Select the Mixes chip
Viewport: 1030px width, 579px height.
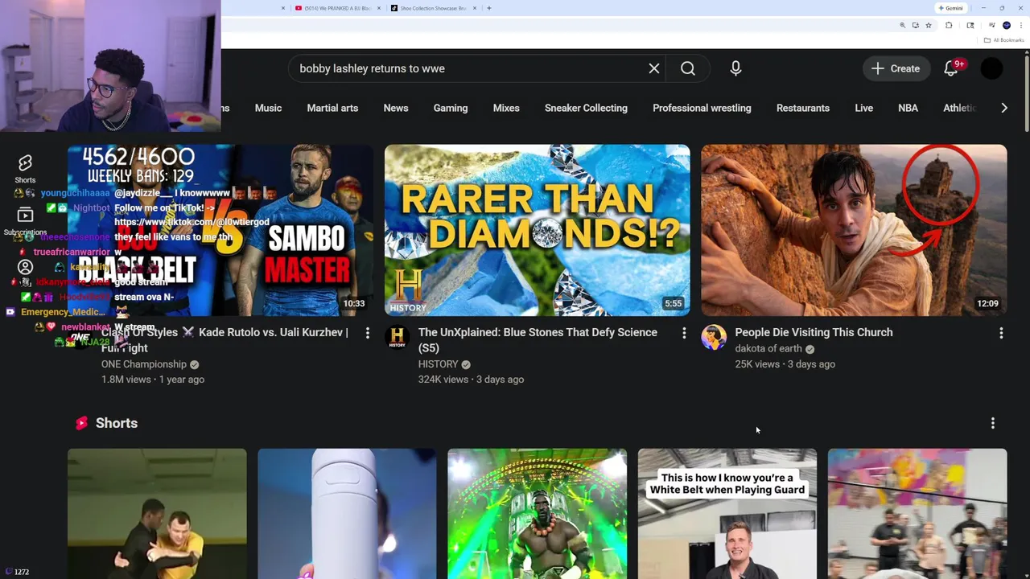(506, 108)
